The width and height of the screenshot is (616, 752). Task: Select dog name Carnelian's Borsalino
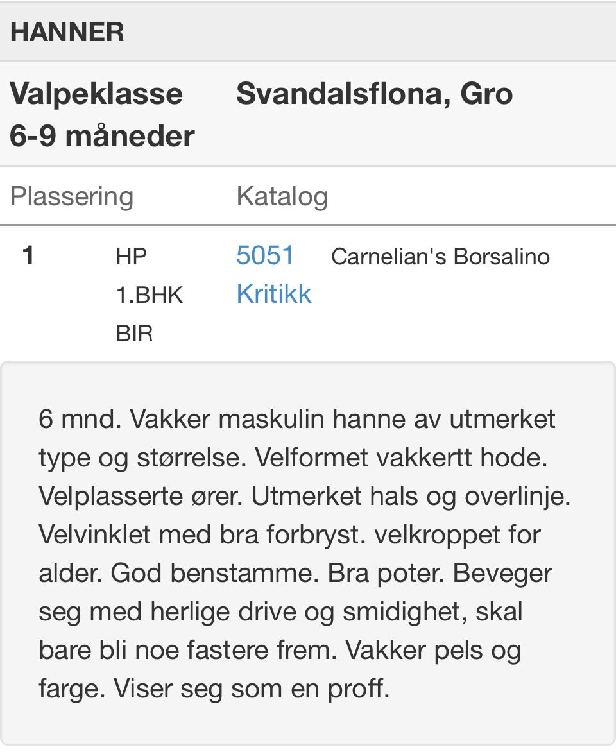pyautogui.click(x=440, y=257)
